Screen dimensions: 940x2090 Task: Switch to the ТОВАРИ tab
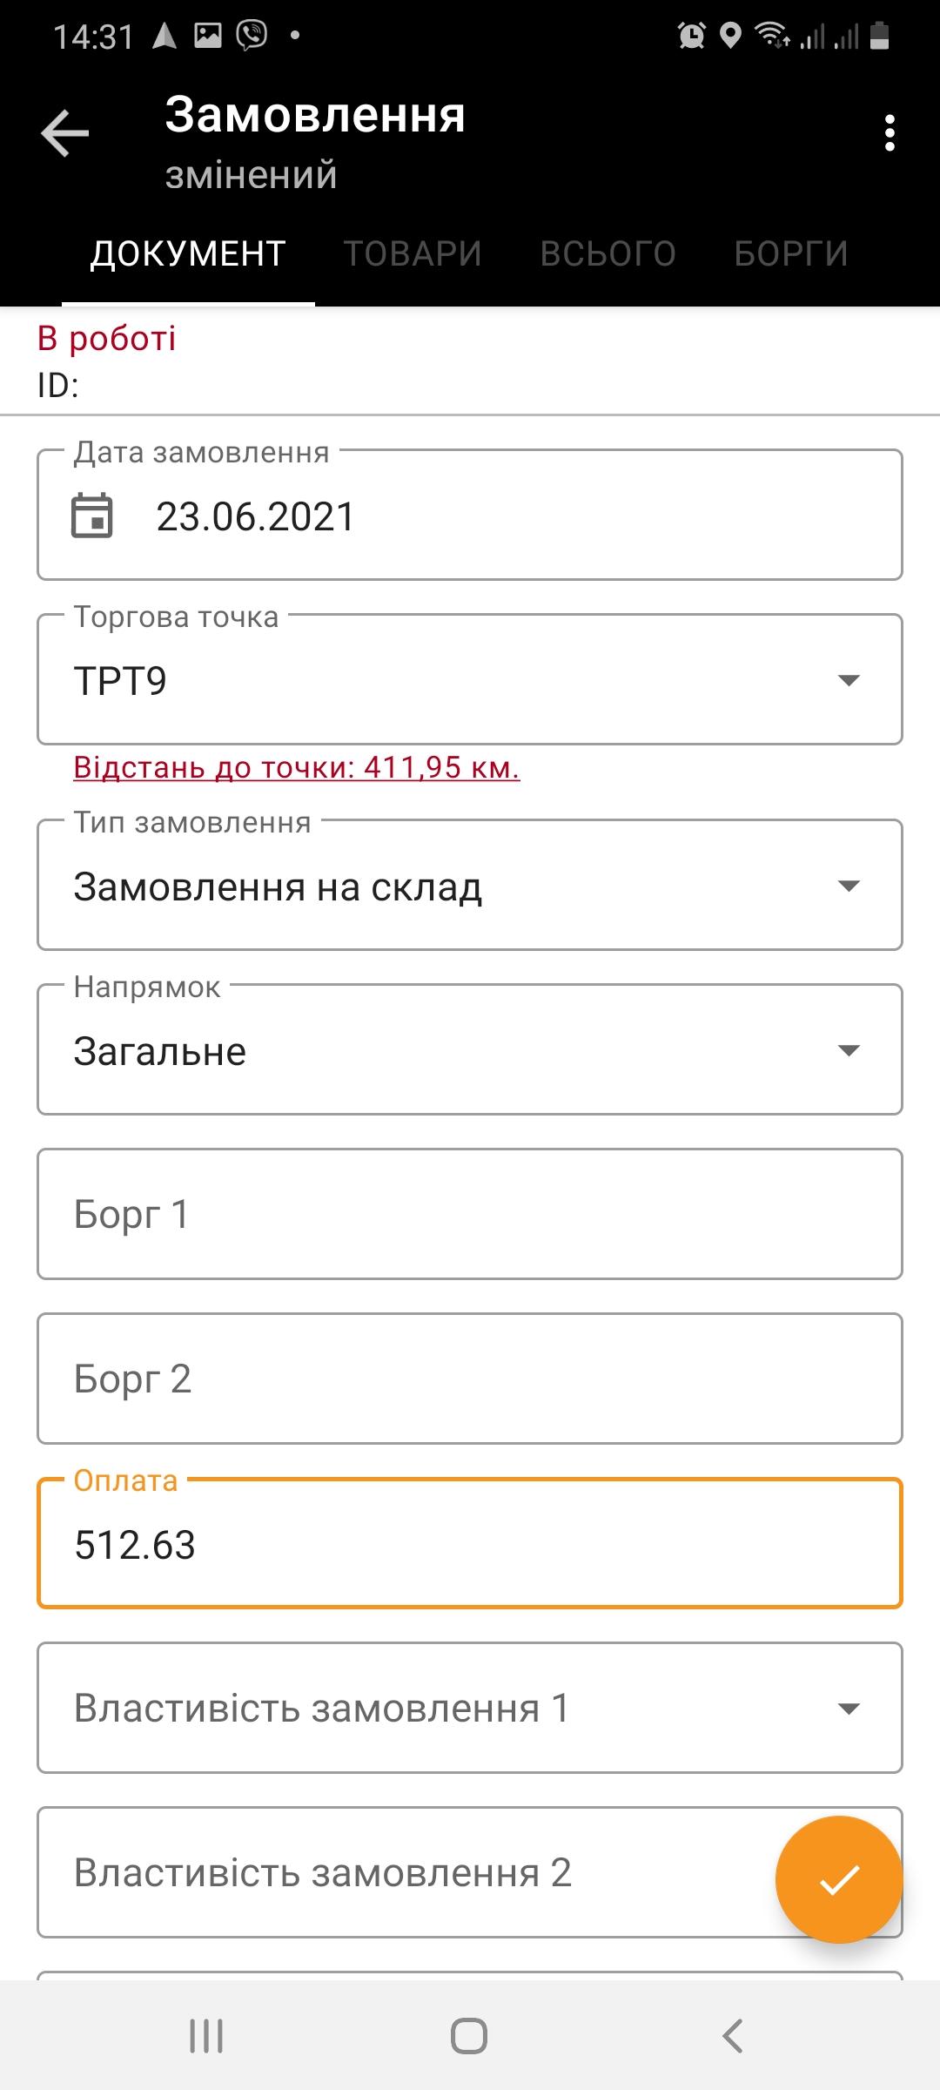[413, 254]
